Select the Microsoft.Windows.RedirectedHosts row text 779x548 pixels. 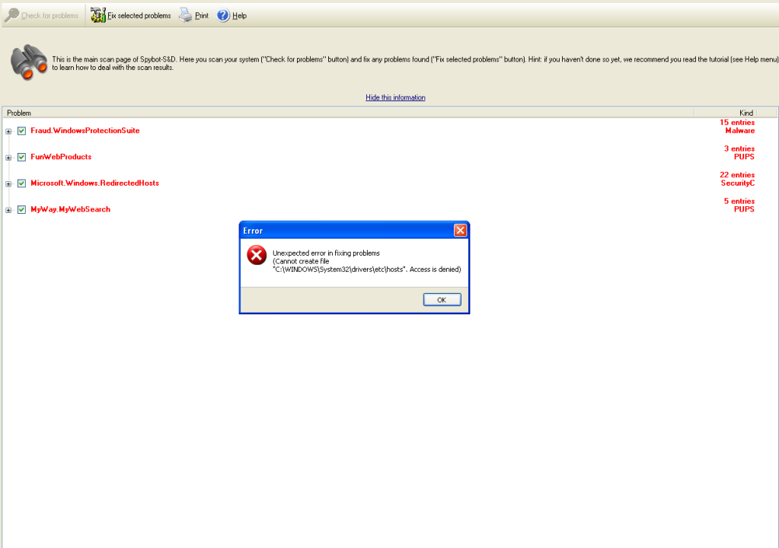pos(95,183)
